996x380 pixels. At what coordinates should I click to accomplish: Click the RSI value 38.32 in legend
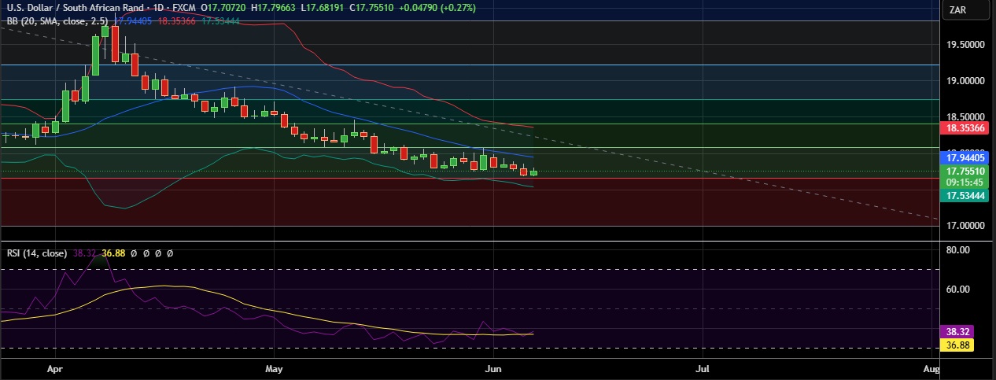click(84, 253)
